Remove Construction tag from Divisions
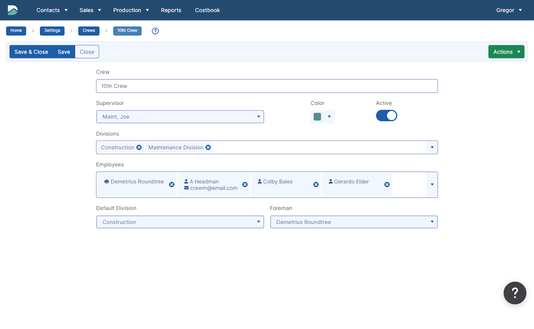The width and height of the screenshot is (534, 329). point(139,147)
